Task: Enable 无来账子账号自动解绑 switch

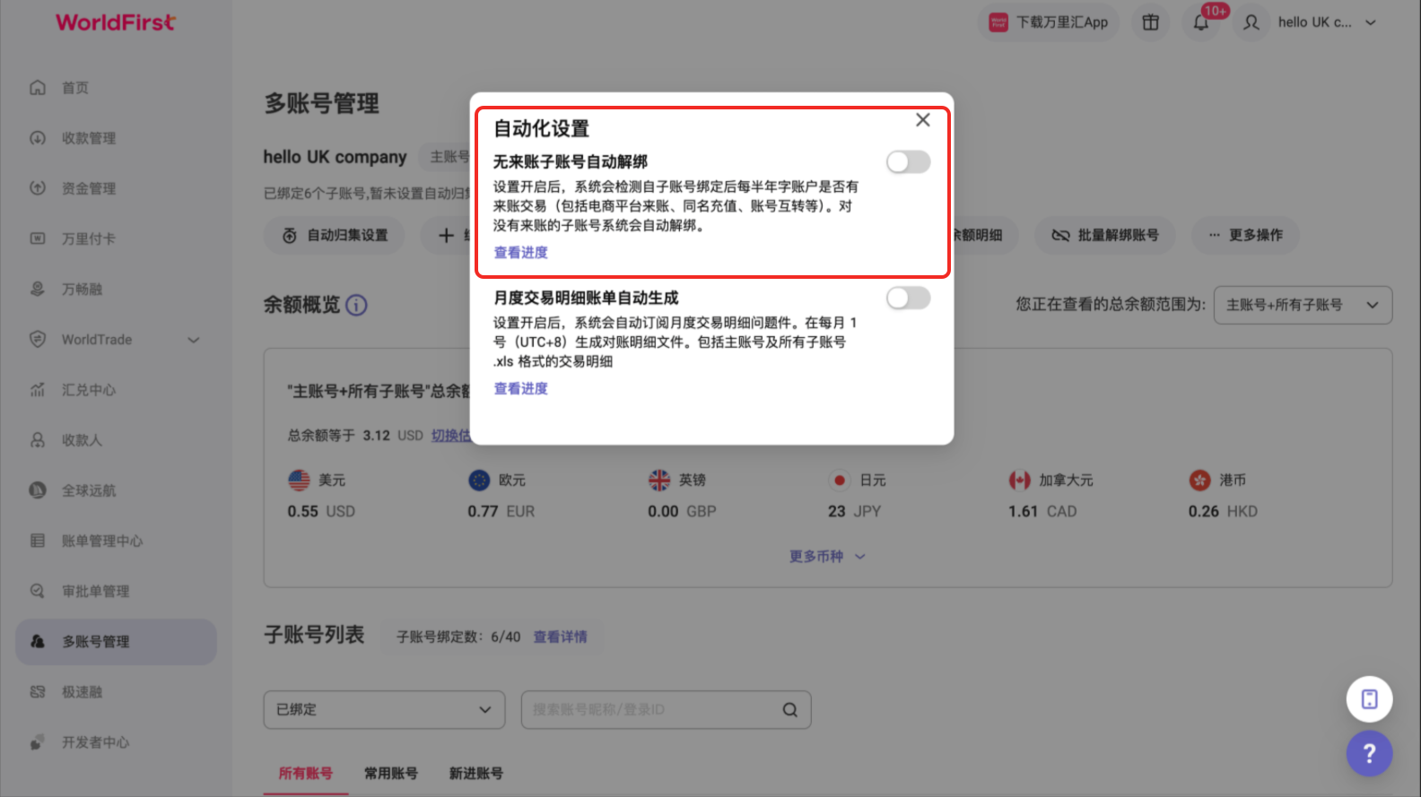Action: pyautogui.click(x=908, y=162)
